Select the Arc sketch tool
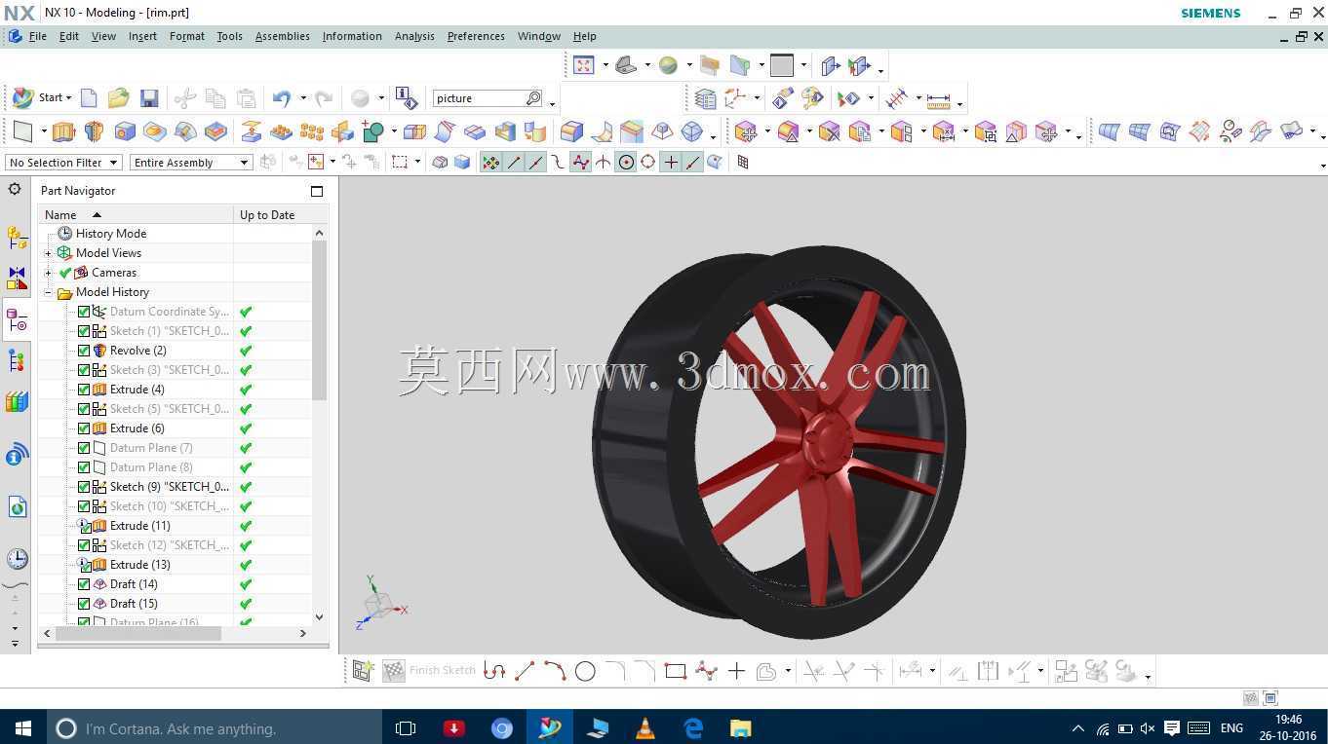1328x744 pixels. coord(555,671)
